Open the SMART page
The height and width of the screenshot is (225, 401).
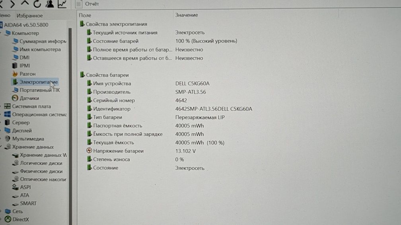tap(28, 204)
